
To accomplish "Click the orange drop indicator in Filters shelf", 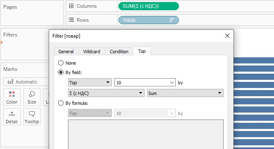I will tap(2, 42).
